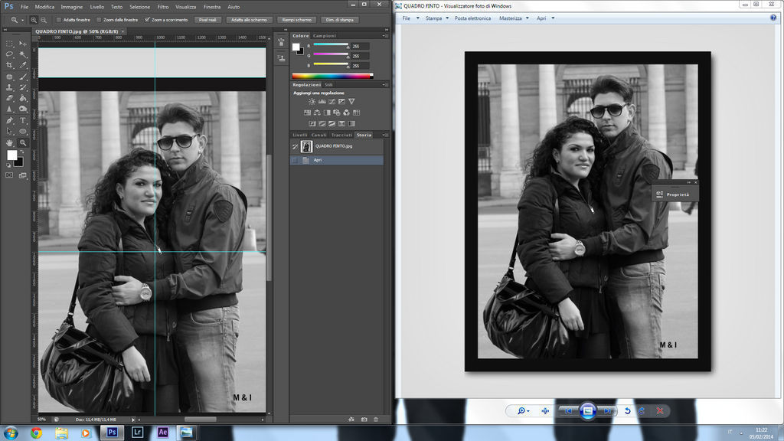Screen dimensions: 784x441
Task: Select the Magic Wand tool
Action: pos(22,54)
